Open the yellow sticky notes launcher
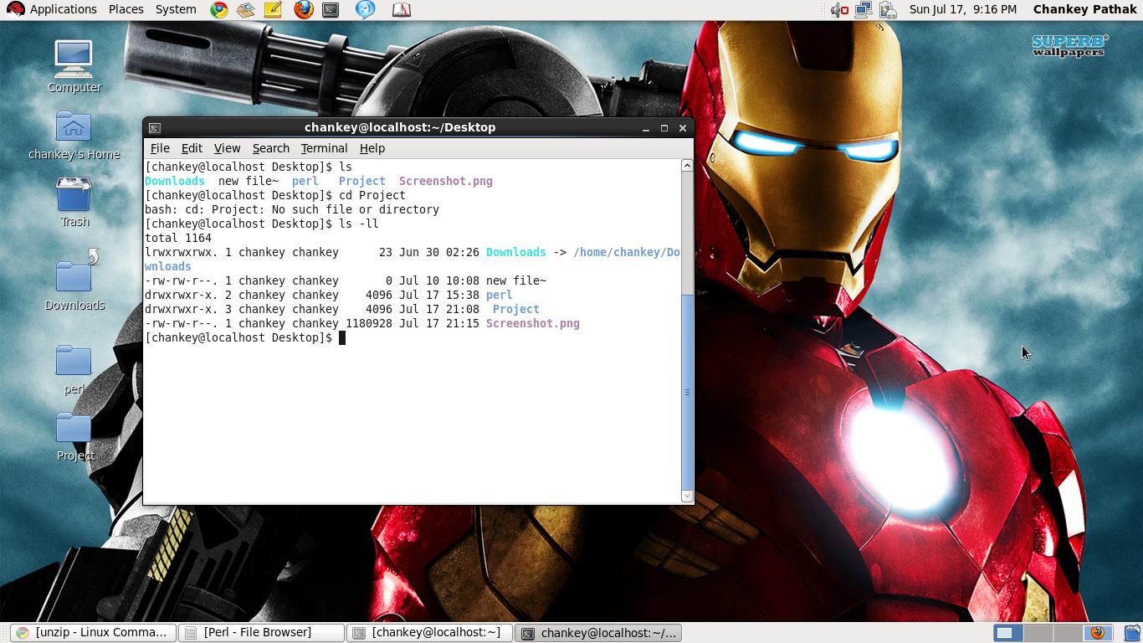 [x=273, y=10]
